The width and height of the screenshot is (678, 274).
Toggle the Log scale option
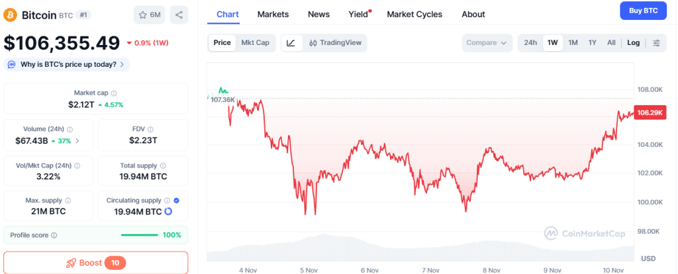tap(634, 43)
